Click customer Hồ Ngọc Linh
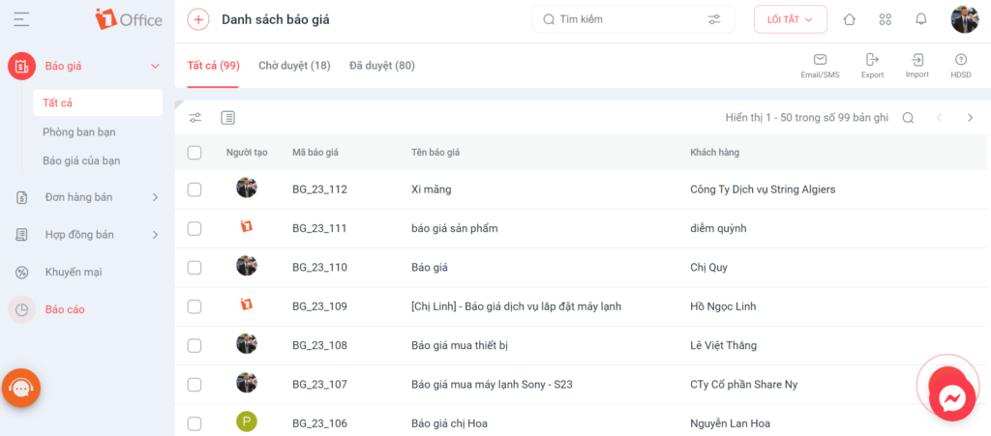This screenshot has height=436, width=991. point(723,306)
